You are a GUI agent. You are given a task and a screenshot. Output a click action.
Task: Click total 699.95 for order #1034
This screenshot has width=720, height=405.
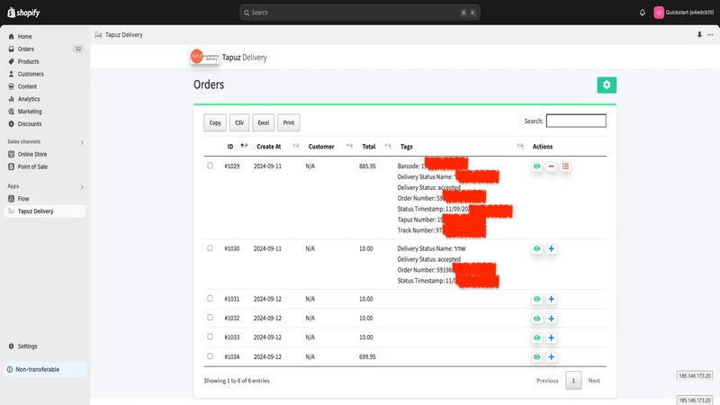pyautogui.click(x=367, y=356)
